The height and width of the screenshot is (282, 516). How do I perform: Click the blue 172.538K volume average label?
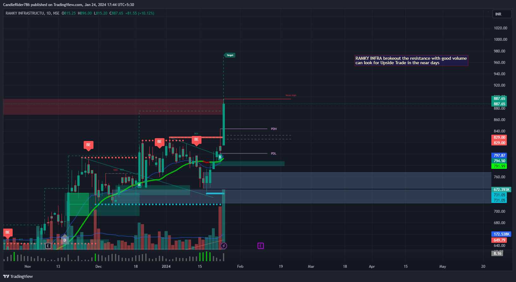tap(501, 234)
